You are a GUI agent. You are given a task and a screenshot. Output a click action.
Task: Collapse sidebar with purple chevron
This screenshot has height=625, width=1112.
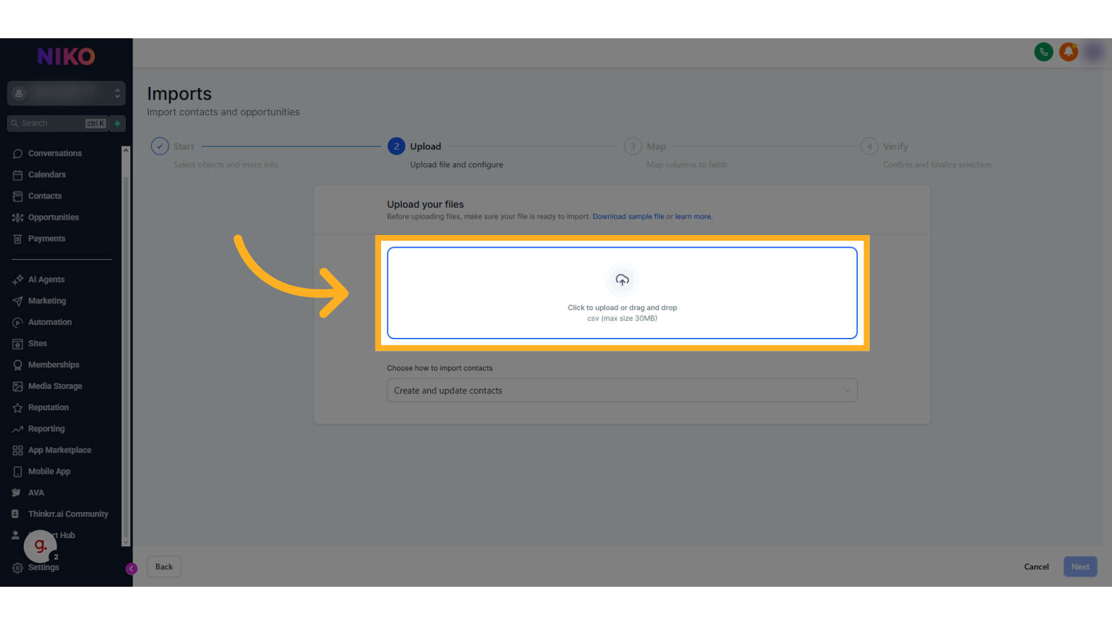pyautogui.click(x=131, y=569)
